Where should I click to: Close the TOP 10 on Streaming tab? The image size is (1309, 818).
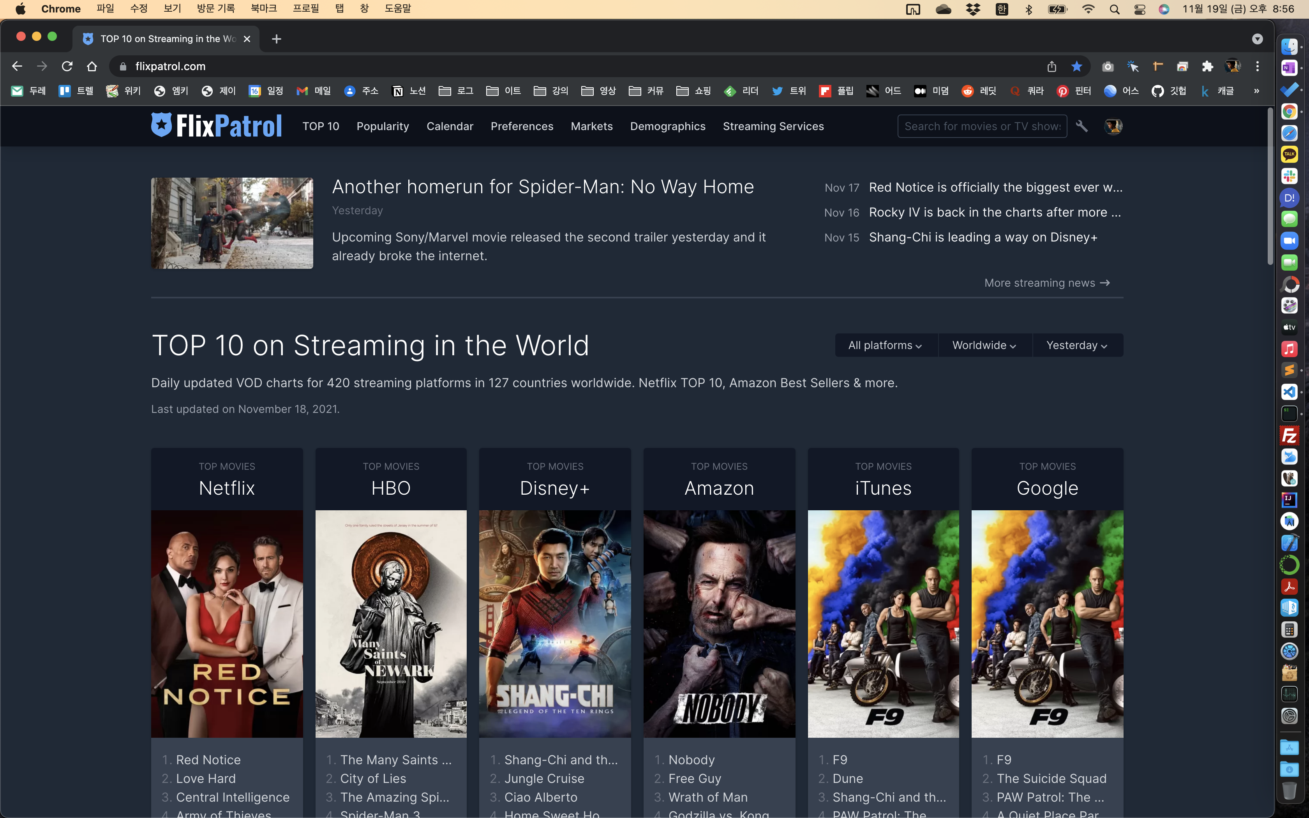tap(247, 39)
